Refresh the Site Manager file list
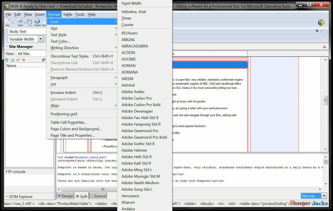 click(x=7, y=60)
